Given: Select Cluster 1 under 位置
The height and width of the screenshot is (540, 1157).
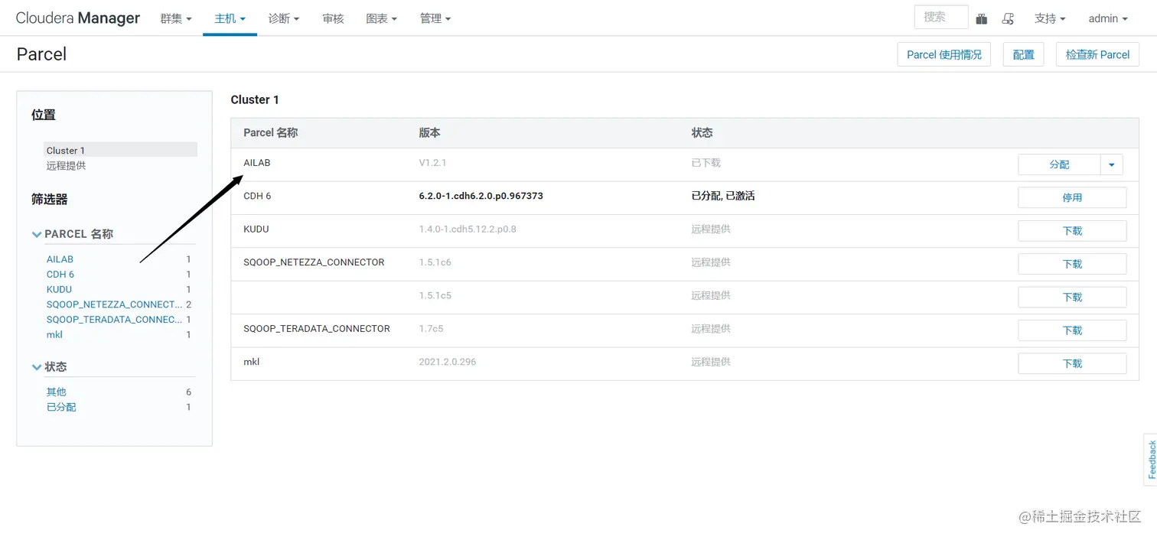Looking at the screenshot, I should point(120,150).
